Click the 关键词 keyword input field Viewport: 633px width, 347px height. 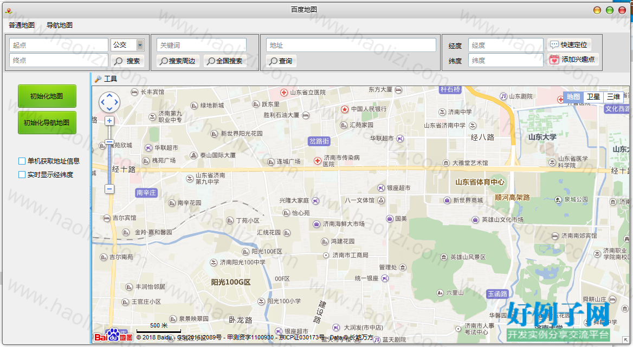pos(202,45)
